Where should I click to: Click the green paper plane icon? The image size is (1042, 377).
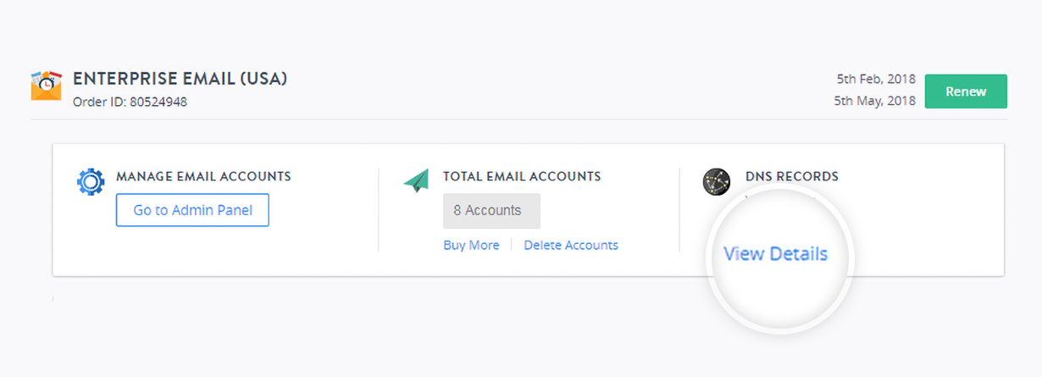[x=416, y=180]
